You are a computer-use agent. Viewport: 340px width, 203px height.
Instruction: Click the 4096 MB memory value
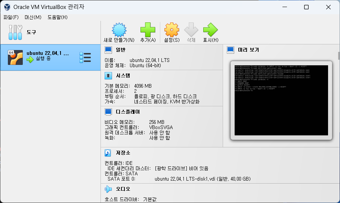(x=143, y=86)
